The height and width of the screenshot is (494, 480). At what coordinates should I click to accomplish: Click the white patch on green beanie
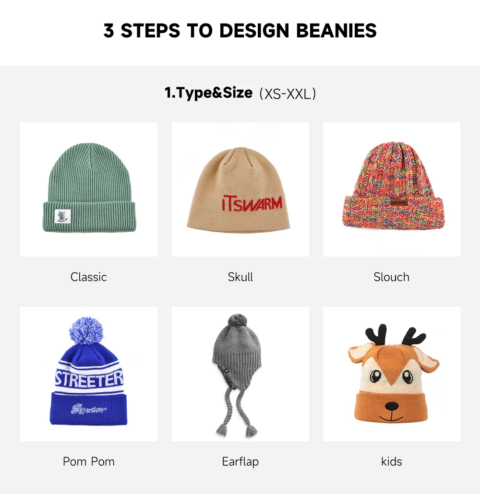tap(62, 216)
